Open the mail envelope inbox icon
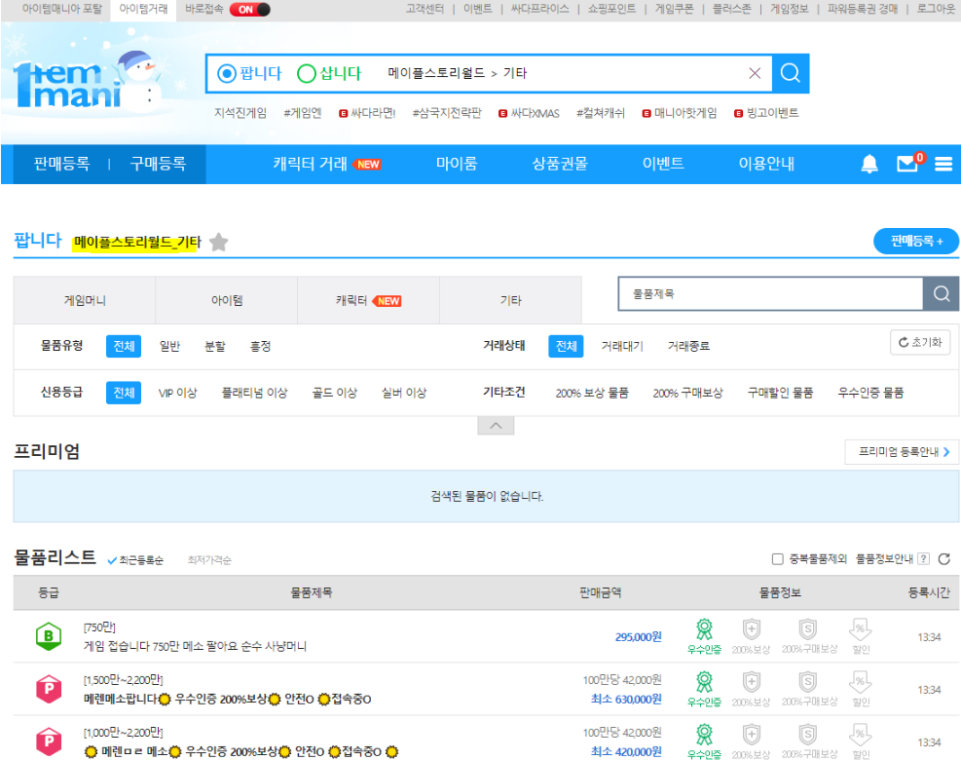Image resolution: width=961 pixels, height=760 pixels. pos(907,164)
